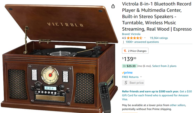This screenshot has height=113, width=194.
Task: Click the product title text
Action: click(157, 16)
